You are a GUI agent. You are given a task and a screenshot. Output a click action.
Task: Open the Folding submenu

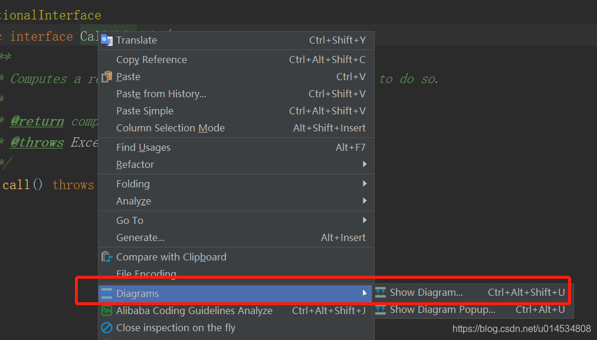tap(236, 184)
